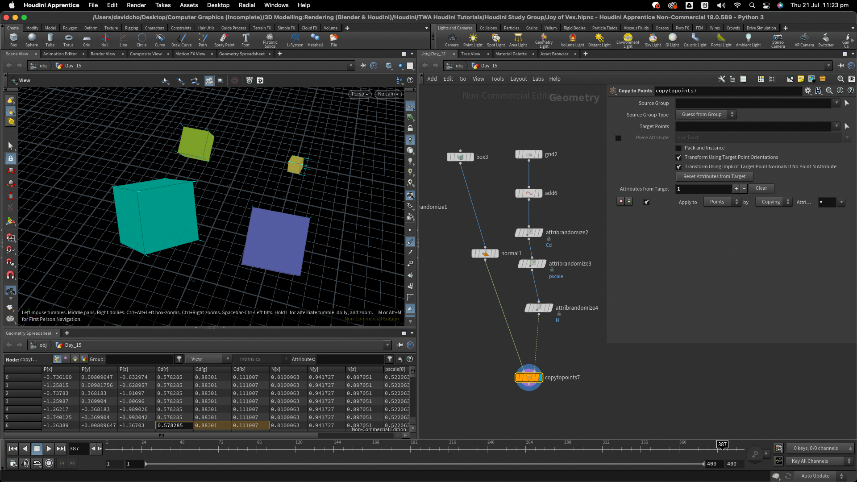Click Reset Attributes from Target button
The width and height of the screenshot is (857, 482).
coord(714,177)
